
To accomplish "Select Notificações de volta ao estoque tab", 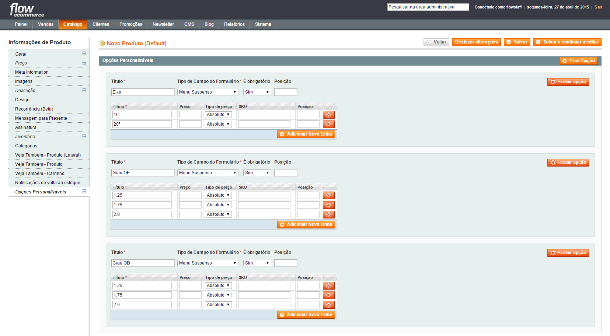I will point(49,183).
